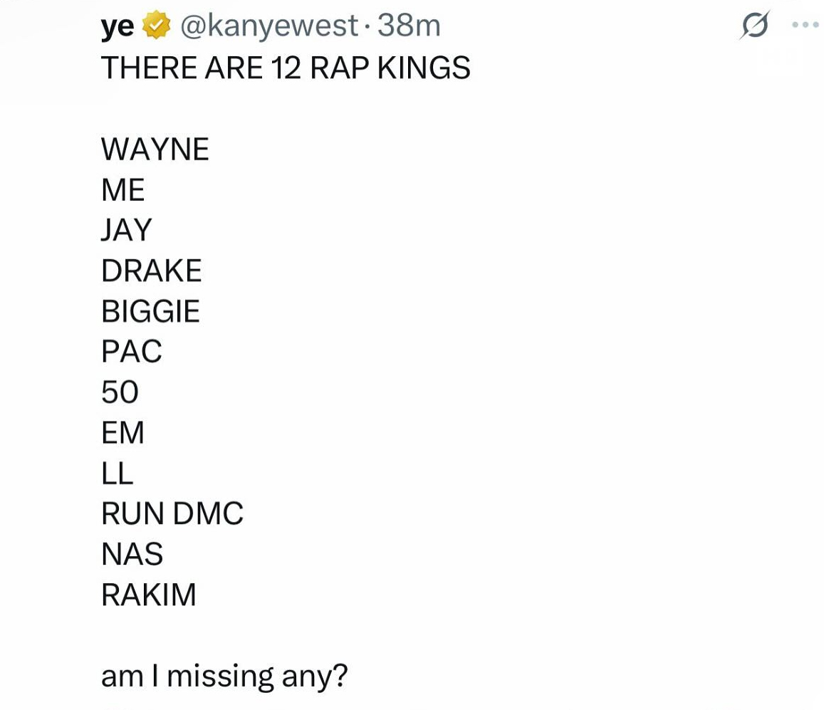
Task: Select the JAY line of text
Action: pos(127,230)
